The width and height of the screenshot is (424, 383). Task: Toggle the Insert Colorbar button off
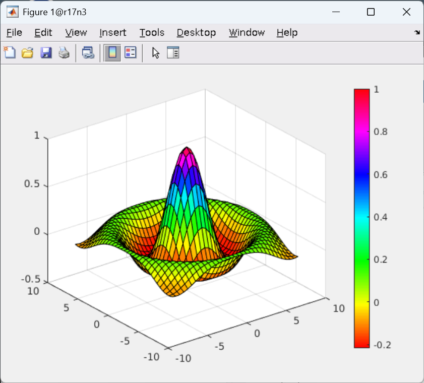112,52
